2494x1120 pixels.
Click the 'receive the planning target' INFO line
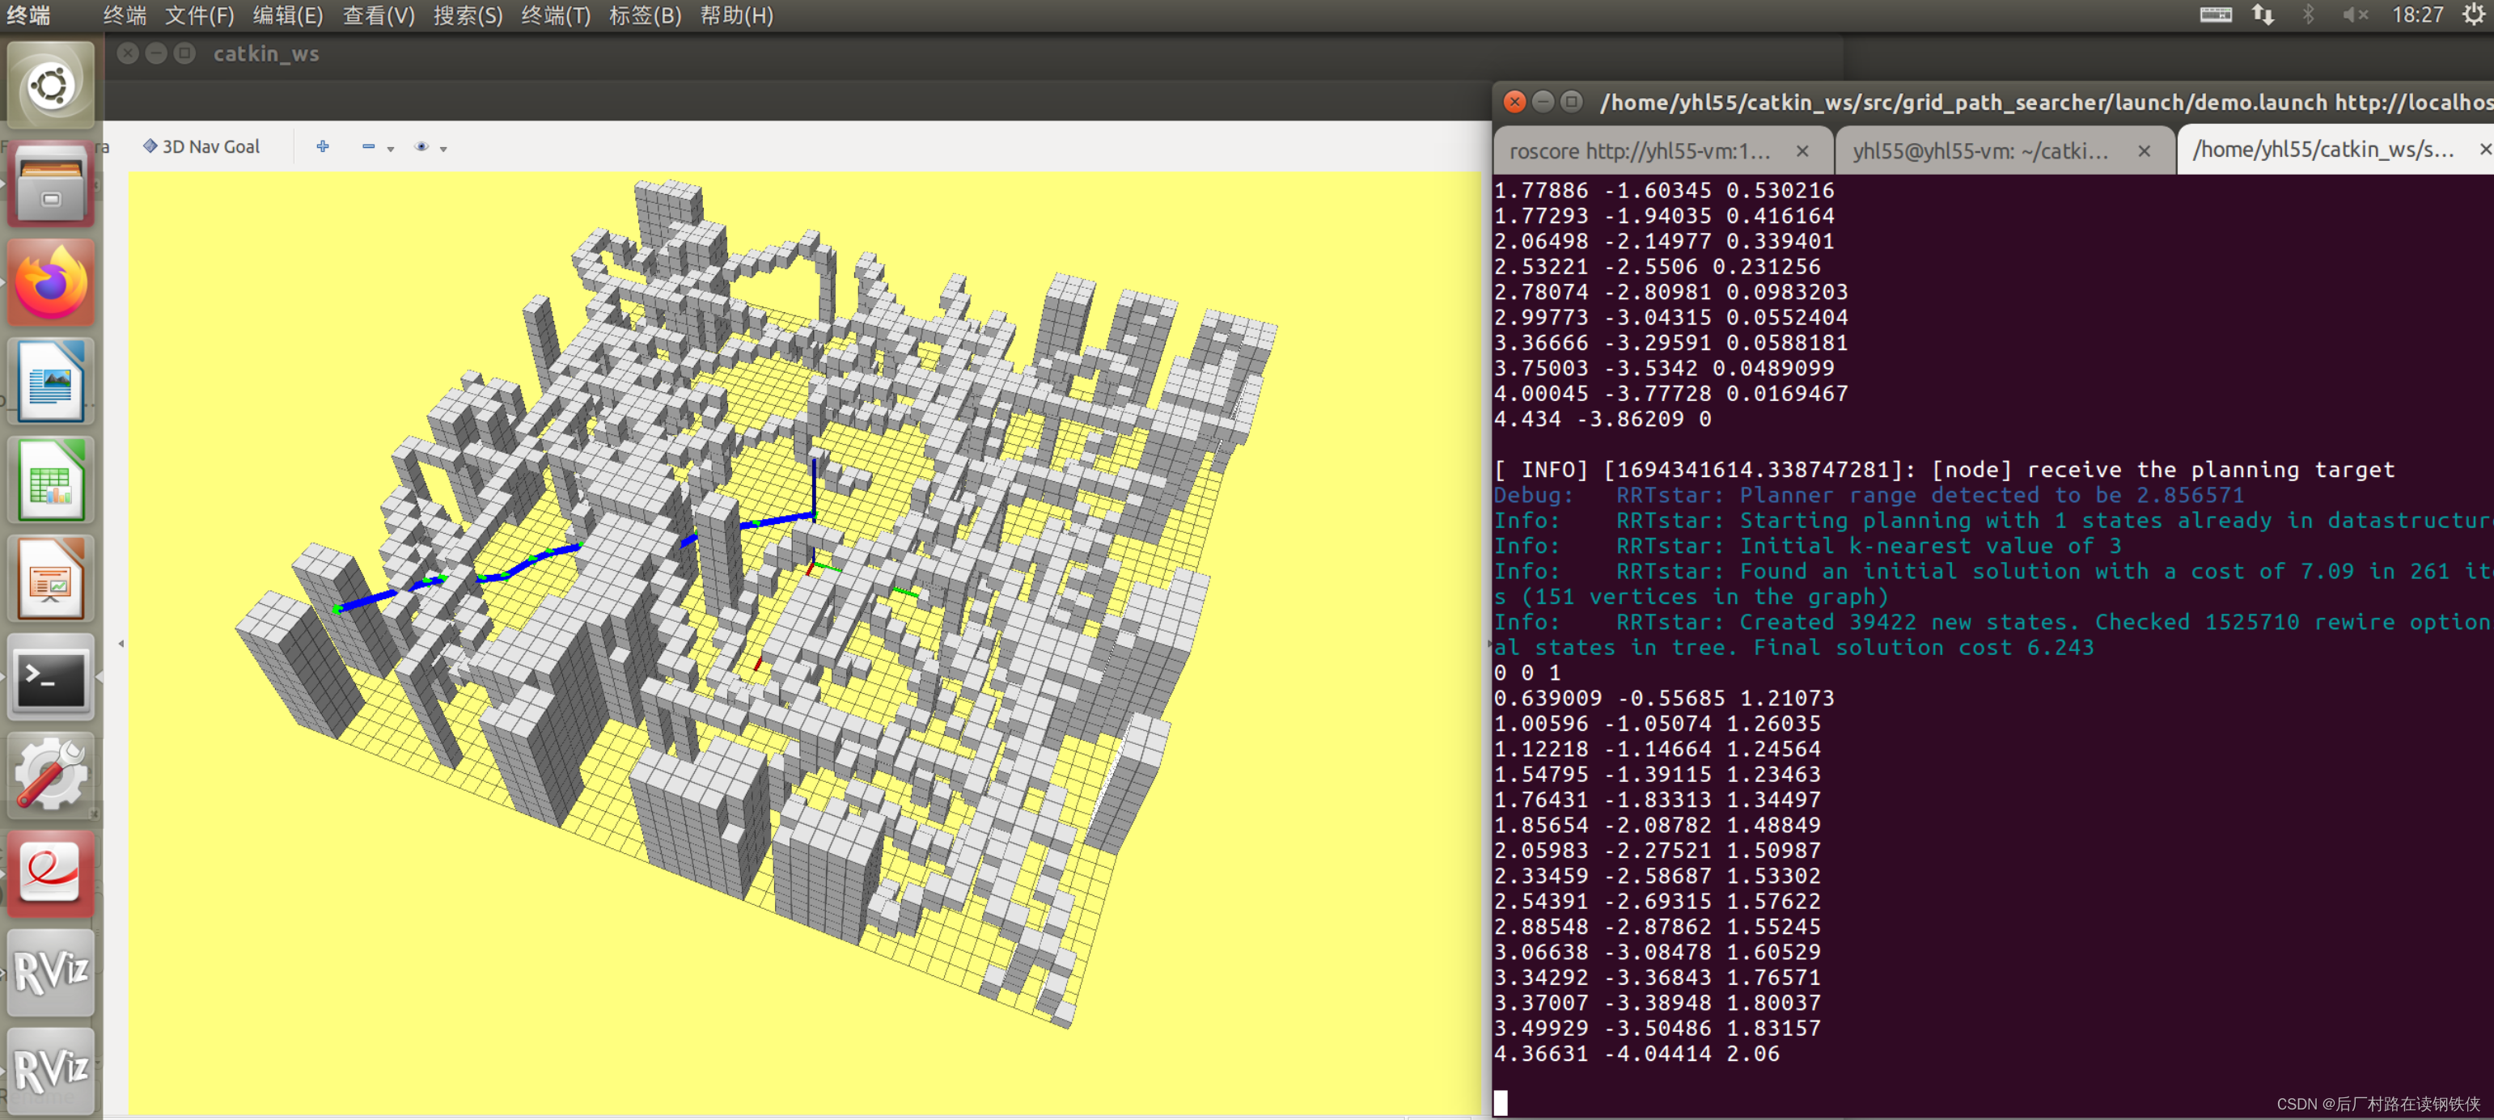point(1943,471)
